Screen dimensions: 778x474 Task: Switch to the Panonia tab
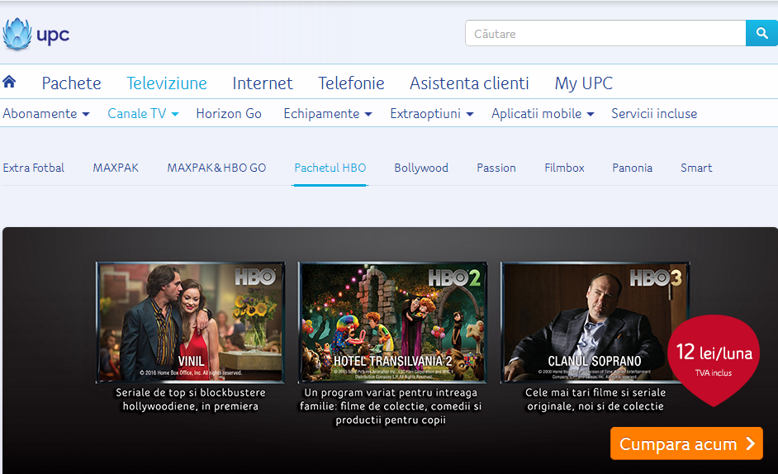coord(632,168)
